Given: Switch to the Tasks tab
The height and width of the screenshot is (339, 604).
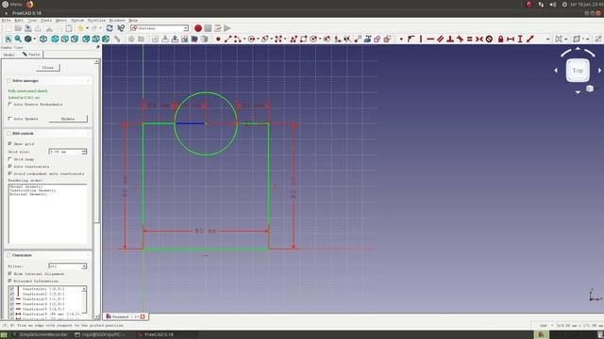Looking at the screenshot, I should [x=31, y=55].
